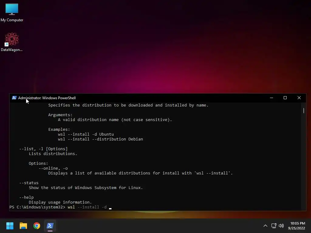Viewport: 311px width, 233px height.
Task: Open the My Computer desktop icon
Action: point(12,13)
